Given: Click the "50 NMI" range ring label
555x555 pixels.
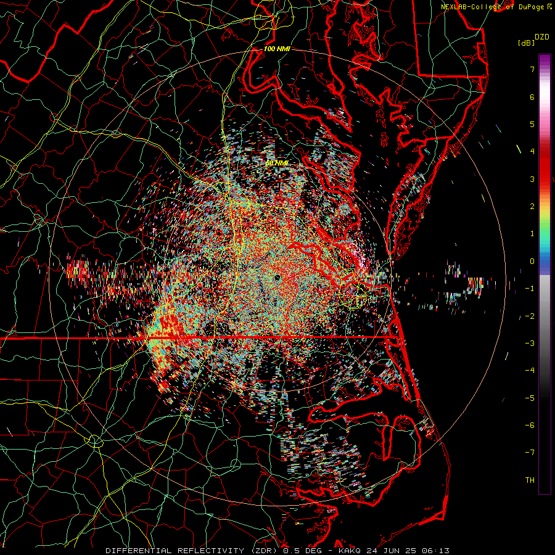Looking at the screenshot, I should tap(277, 163).
